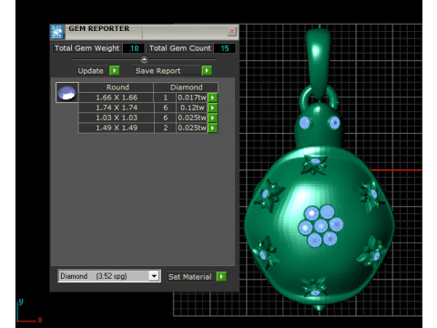Click green arrow for 1.66 X 1.66 row
Image resolution: width=437 pixels, height=328 pixels.
point(213,97)
